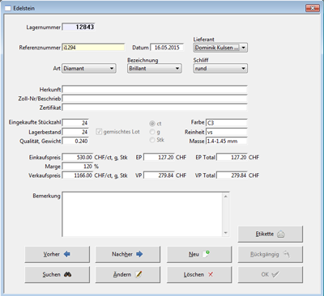The width and height of the screenshot is (324, 296).
Task: Click the Referenznummer field with i1294
Action: point(93,48)
